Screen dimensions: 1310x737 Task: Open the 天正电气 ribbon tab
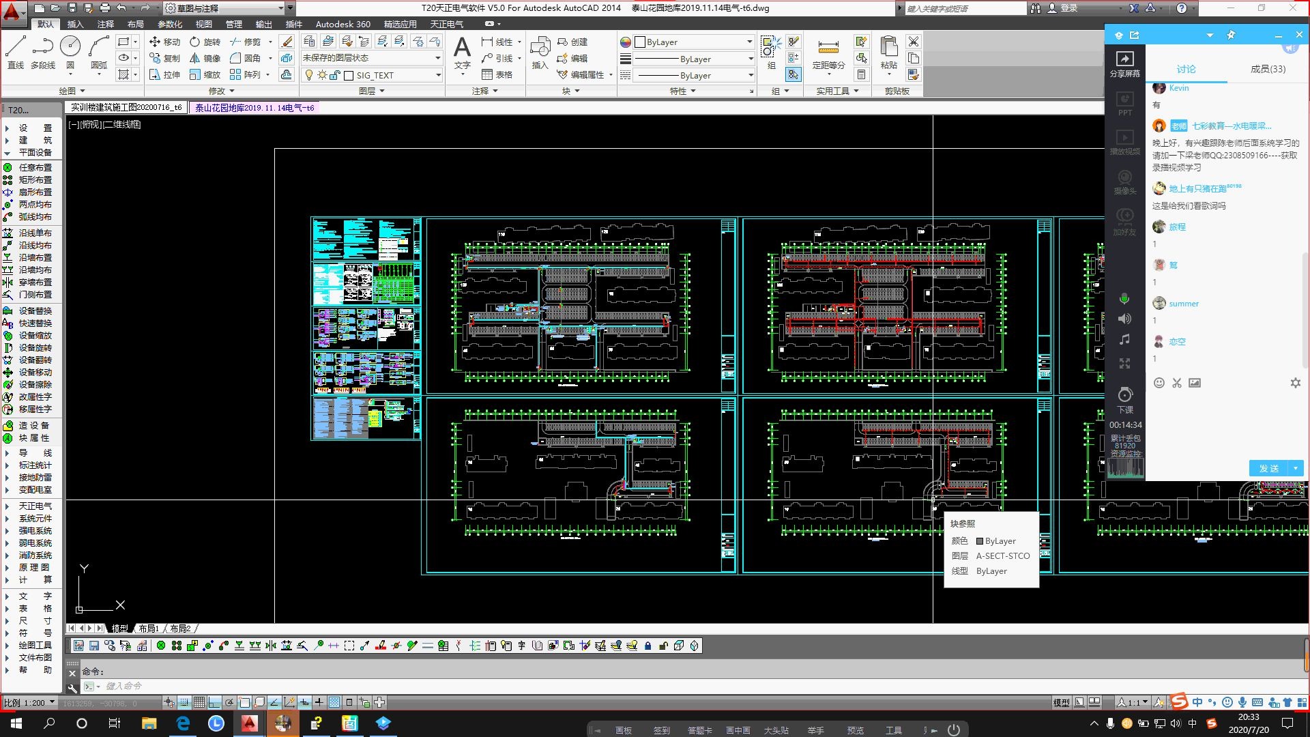[446, 24]
